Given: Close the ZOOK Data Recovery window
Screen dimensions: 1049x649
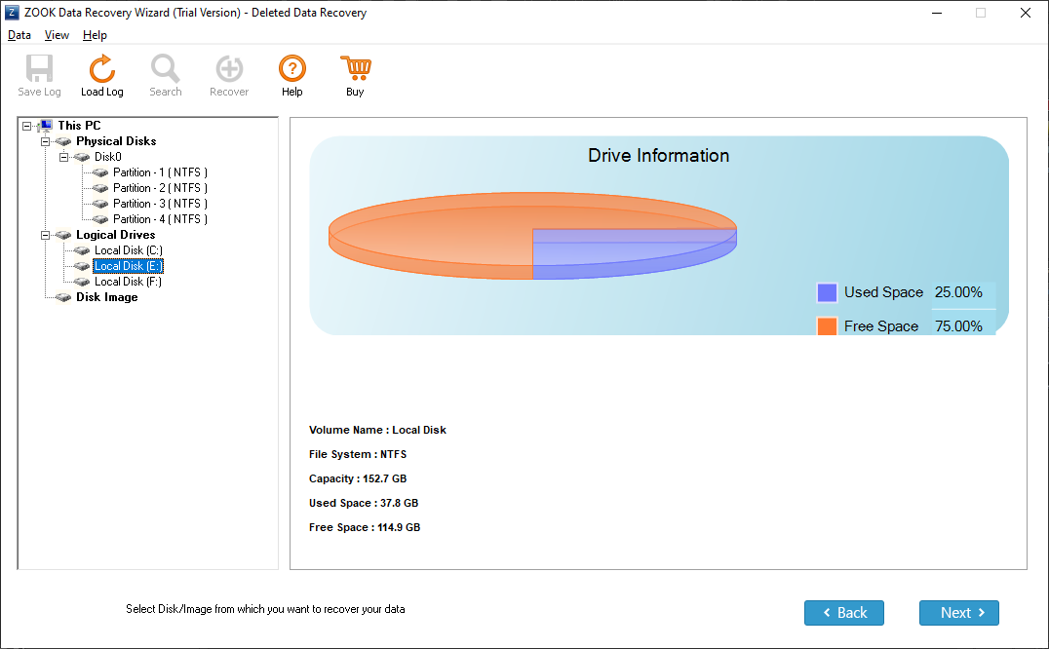Looking at the screenshot, I should click(1025, 13).
